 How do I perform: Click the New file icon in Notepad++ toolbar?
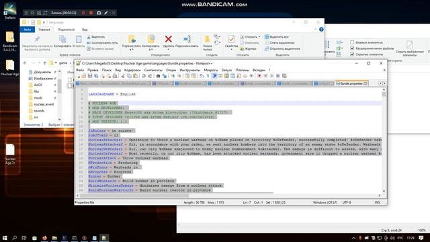point(79,76)
